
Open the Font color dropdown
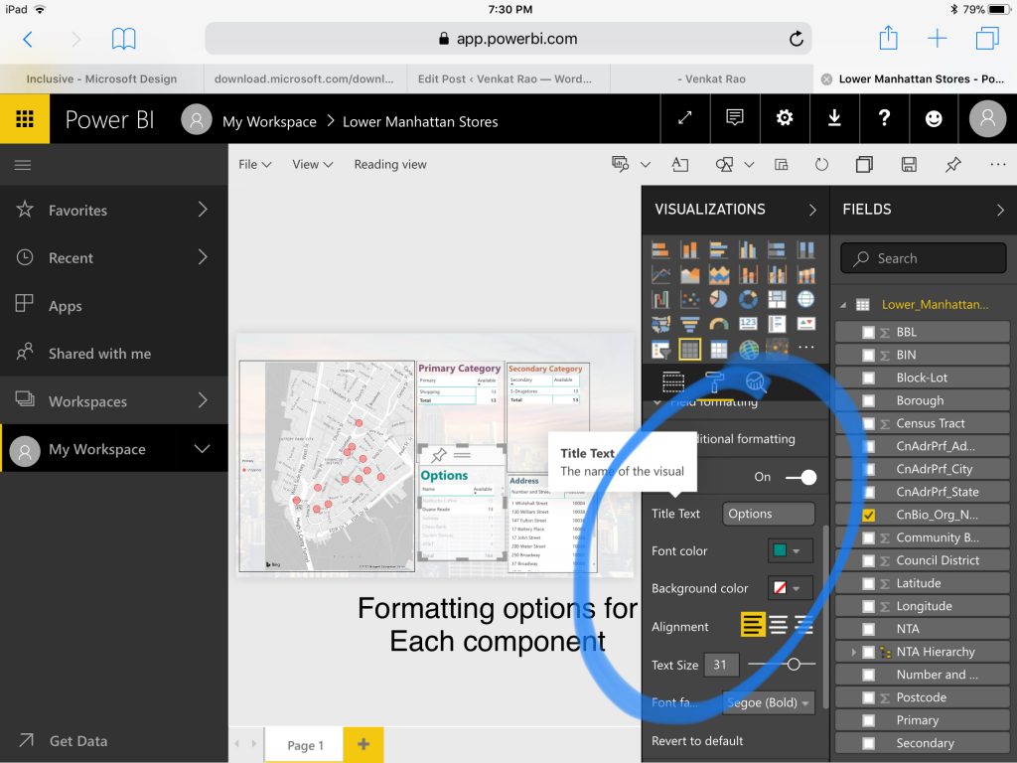point(791,550)
